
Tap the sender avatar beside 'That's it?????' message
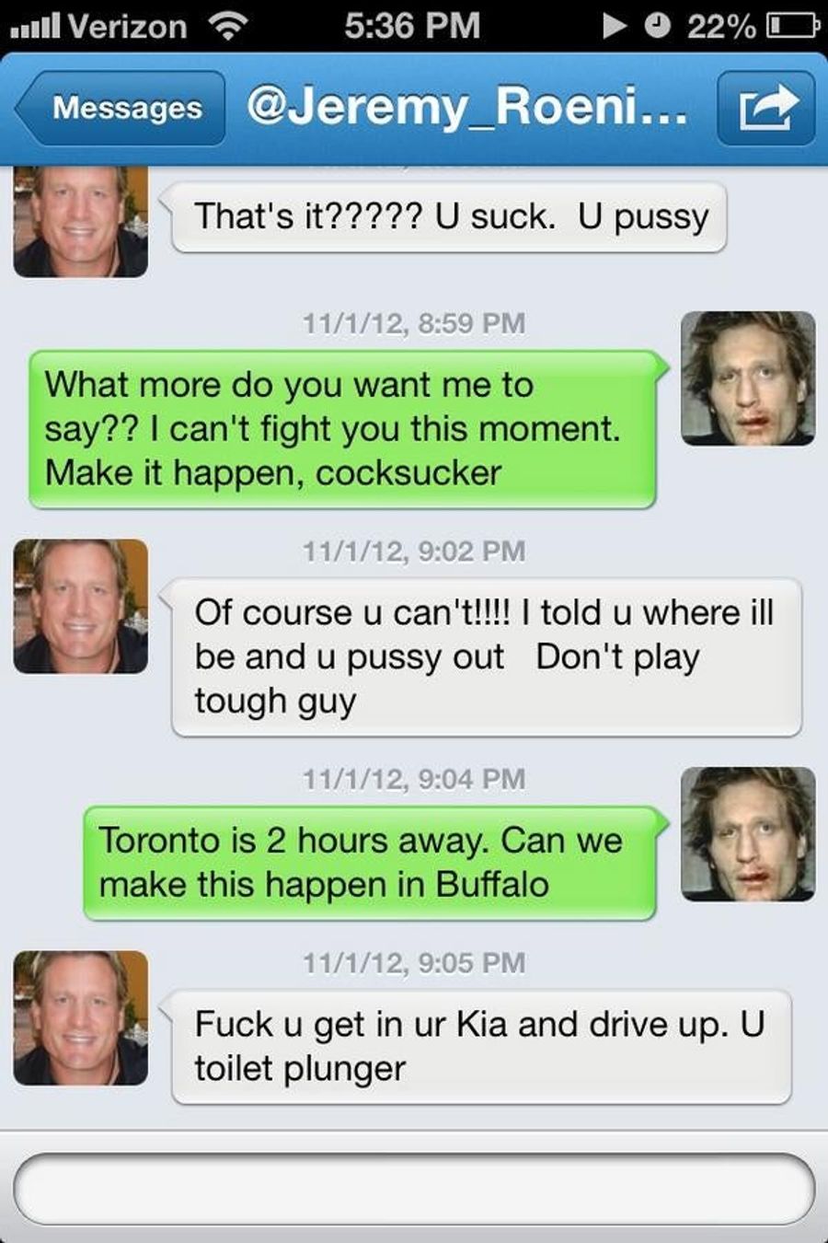click(81, 222)
